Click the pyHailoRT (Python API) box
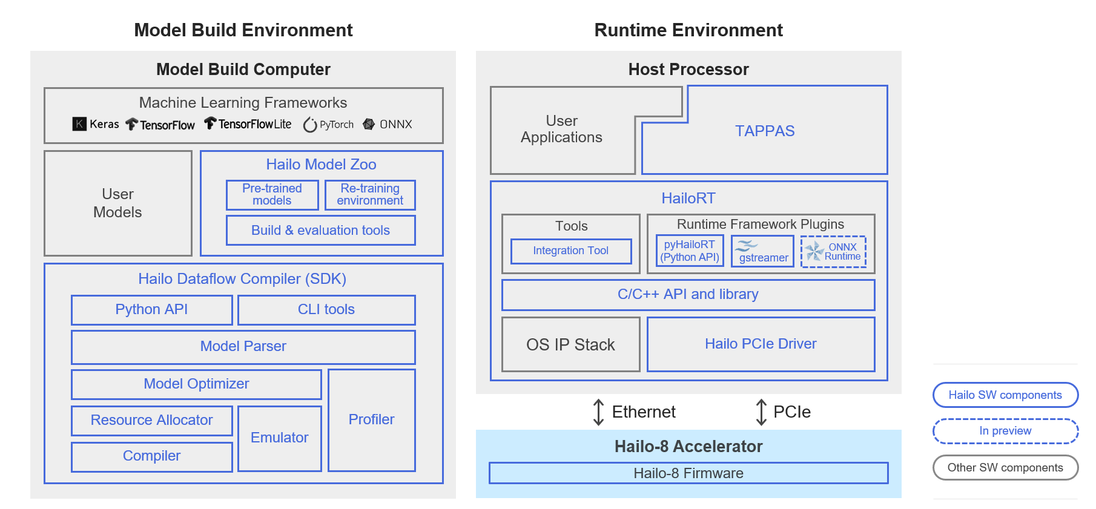This screenshot has height=509, width=1096. (x=690, y=251)
